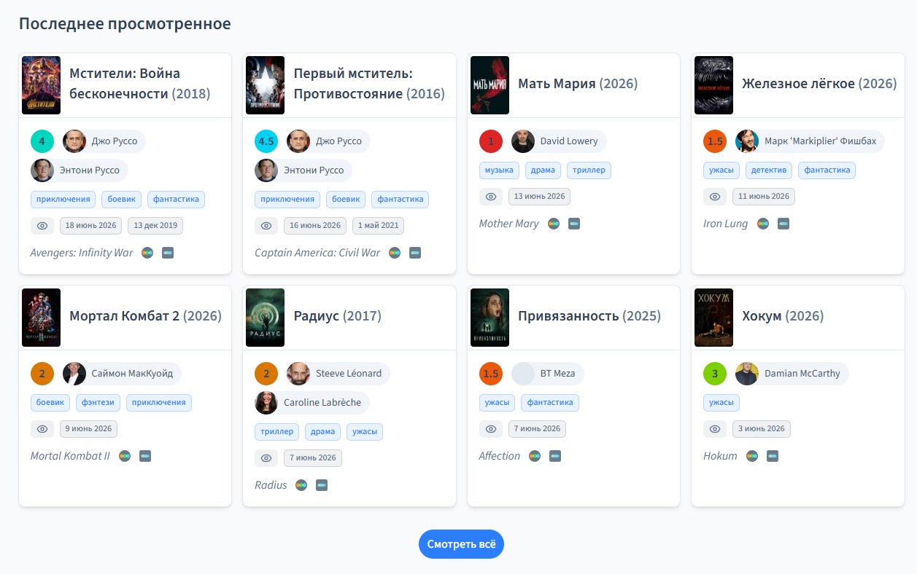
Task: Click Хокум poster thumbnail
Action: [714, 318]
